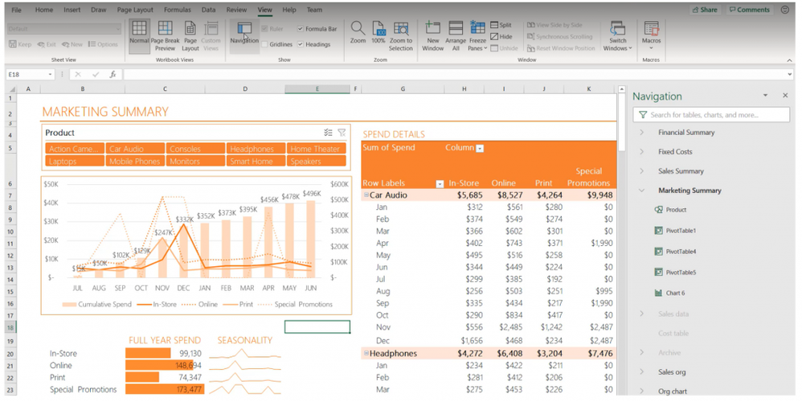802x402 pixels.
Task: Open the Zoom dialog icon
Action: point(358,31)
